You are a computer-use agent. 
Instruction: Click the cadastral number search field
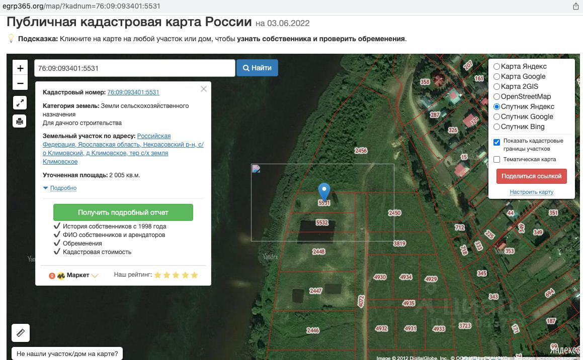pos(135,68)
